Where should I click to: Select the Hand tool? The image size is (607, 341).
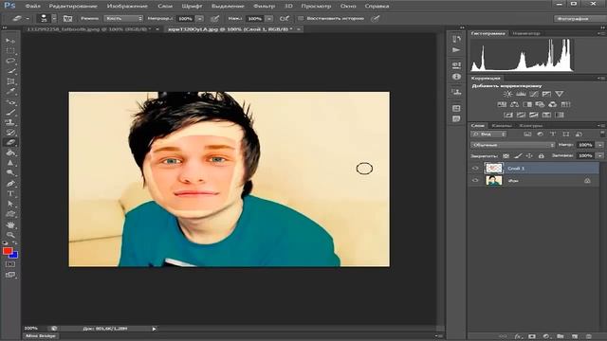[10, 224]
